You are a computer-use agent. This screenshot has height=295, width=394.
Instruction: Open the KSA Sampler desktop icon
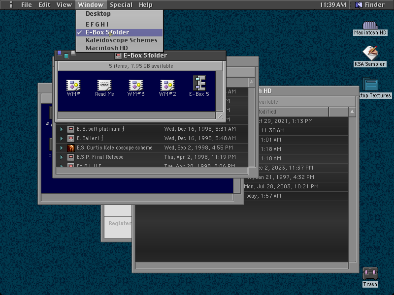(x=370, y=53)
